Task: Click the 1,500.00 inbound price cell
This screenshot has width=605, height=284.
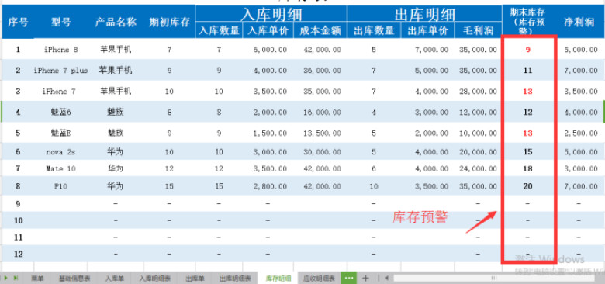Action: [x=268, y=133]
